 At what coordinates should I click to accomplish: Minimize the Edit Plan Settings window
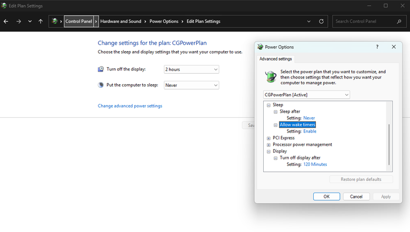(x=369, y=5)
